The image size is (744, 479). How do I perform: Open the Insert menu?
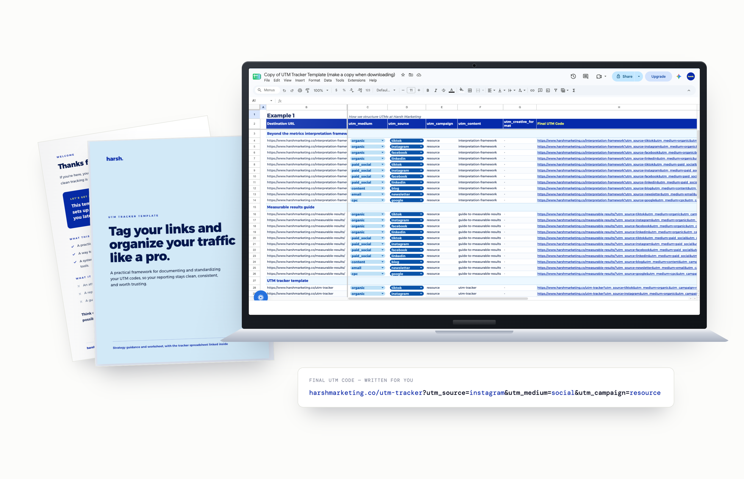(300, 81)
